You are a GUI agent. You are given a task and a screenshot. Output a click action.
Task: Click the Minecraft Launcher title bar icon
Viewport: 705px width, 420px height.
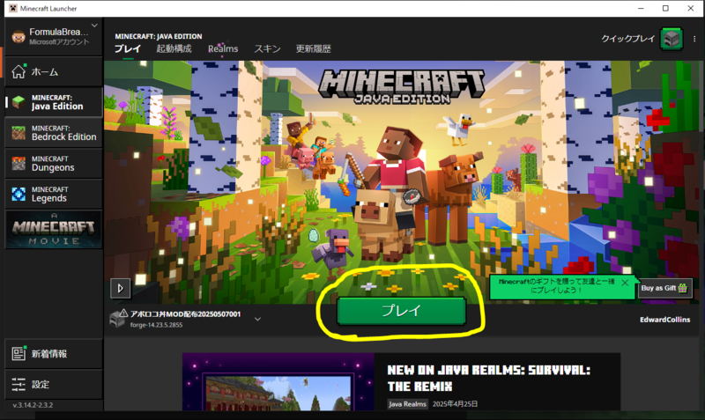[13, 8]
